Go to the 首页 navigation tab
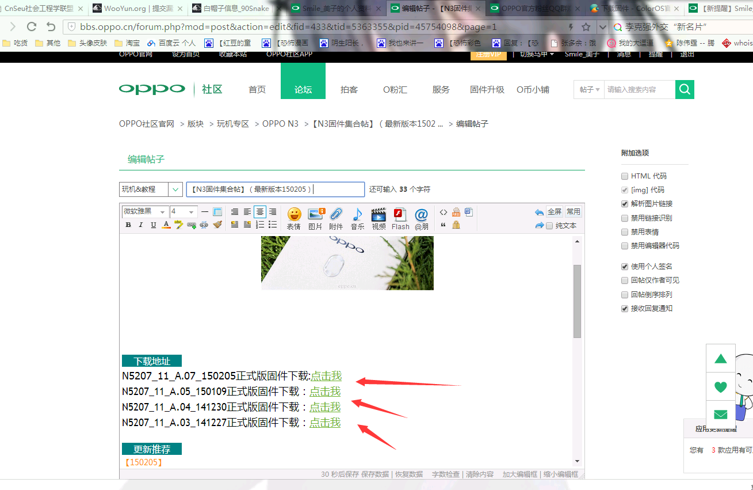Viewport: 753px width, 490px height. pos(257,90)
